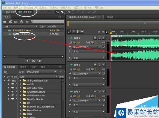Select the Time Selection tool
Screen dimensions: 159x118
73,12
